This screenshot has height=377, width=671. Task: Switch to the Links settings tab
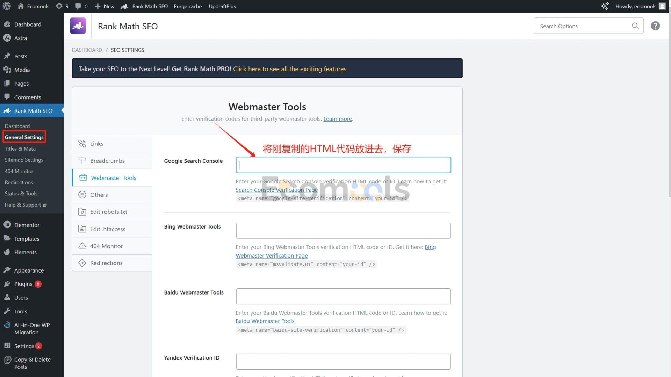[x=112, y=144]
